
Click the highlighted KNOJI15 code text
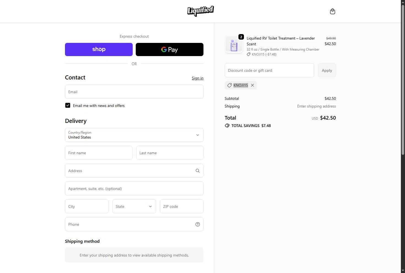coord(241,85)
